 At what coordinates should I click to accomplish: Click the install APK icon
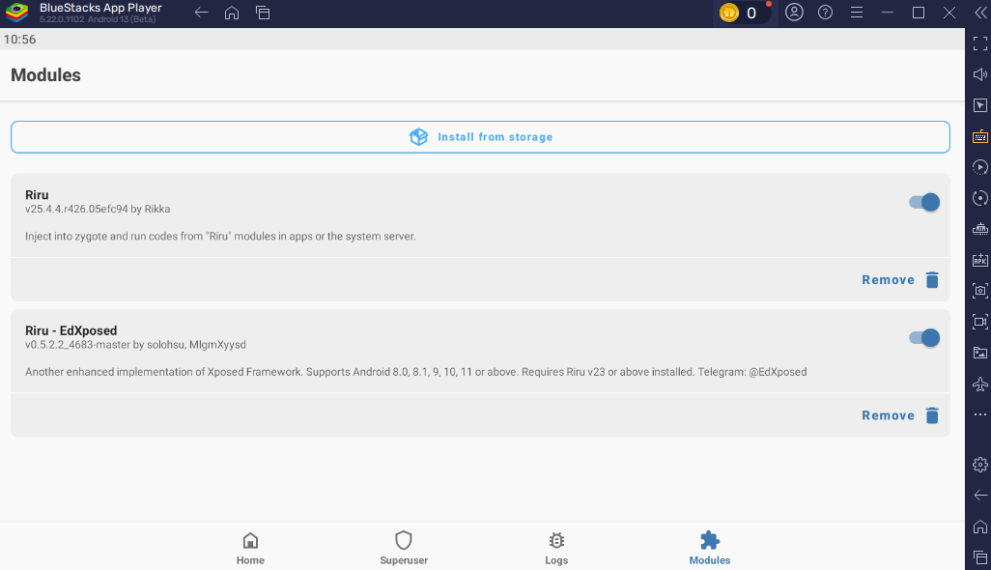pos(979,260)
